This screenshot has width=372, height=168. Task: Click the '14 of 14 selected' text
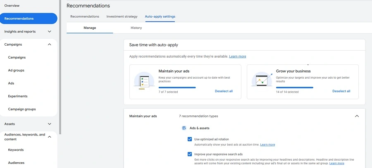(x=287, y=92)
